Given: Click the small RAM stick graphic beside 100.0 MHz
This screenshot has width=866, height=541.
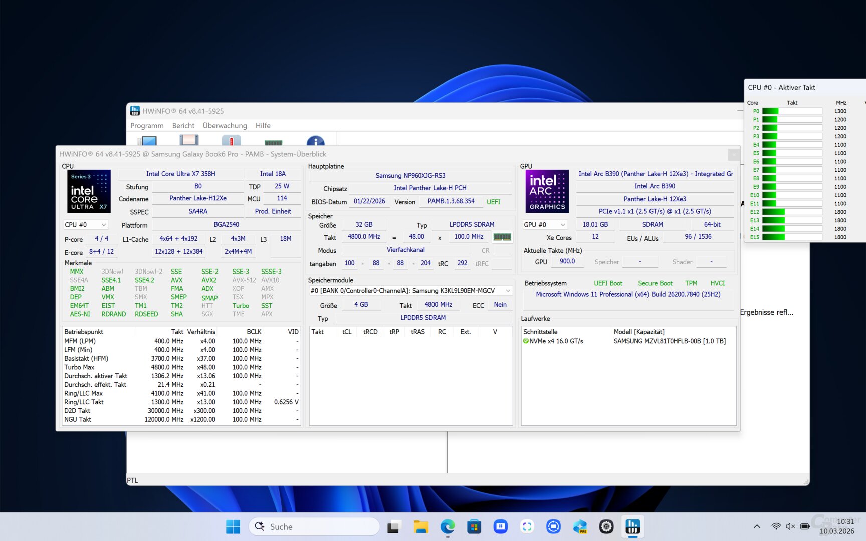Looking at the screenshot, I should point(502,237).
